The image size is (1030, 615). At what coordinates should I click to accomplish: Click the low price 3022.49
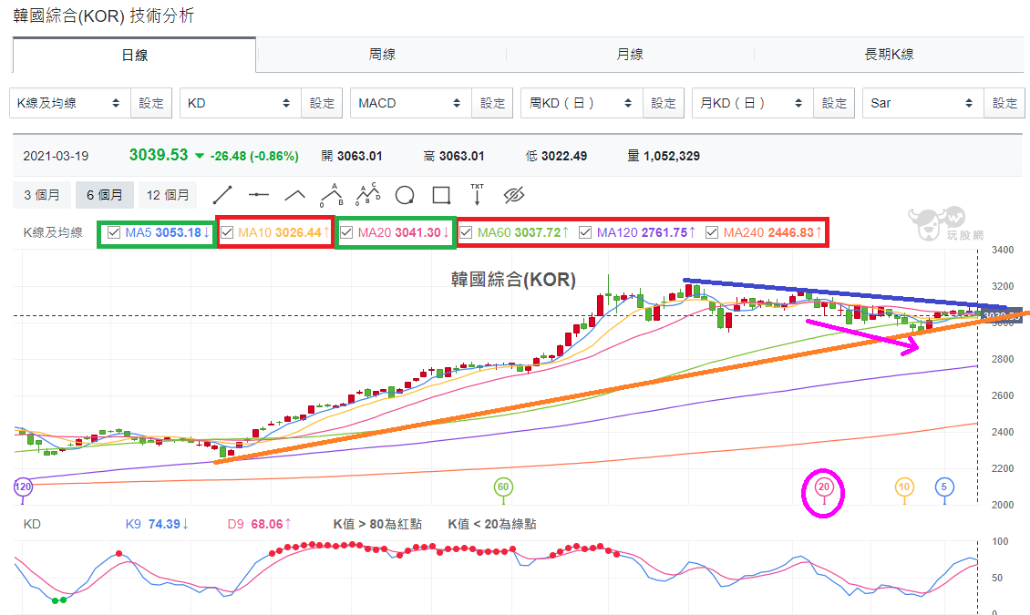(564, 156)
